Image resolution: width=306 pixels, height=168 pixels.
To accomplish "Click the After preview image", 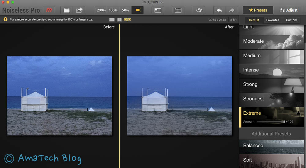I will (180, 96).
